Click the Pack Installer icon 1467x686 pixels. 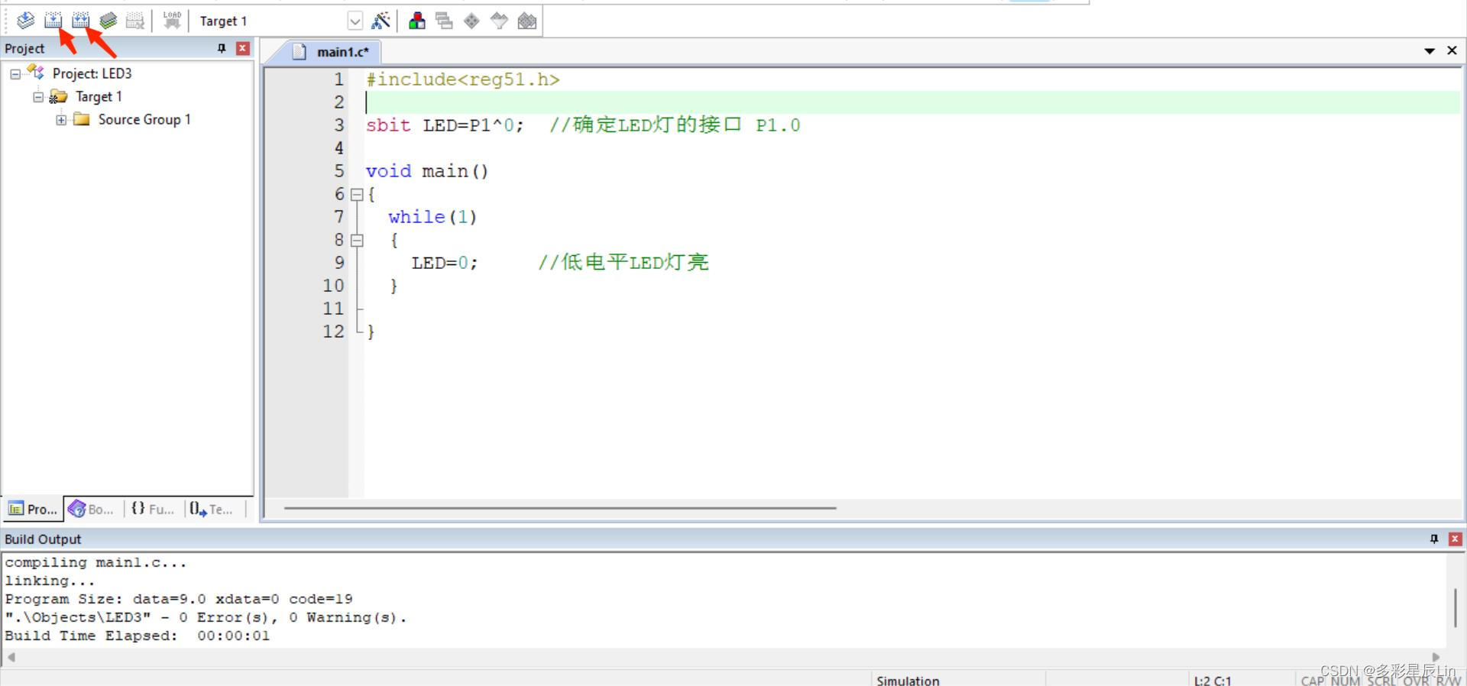[x=527, y=21]
